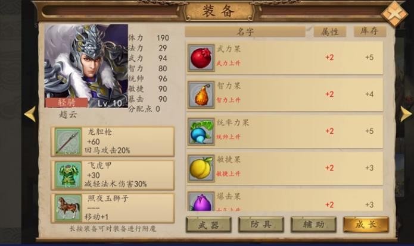Switch to the 武器 tab

208,225
